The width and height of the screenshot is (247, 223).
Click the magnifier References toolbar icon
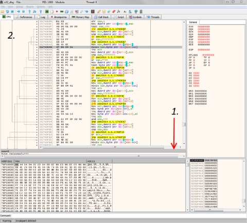point(82,12)
